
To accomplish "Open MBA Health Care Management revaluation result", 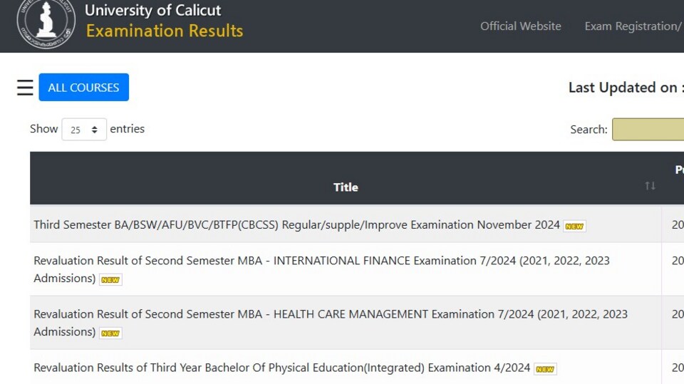I will 331,323.
